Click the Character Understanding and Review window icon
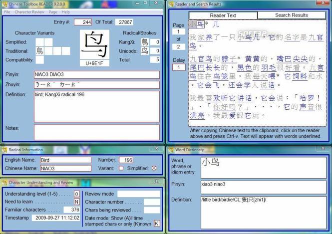 point(4,183)
